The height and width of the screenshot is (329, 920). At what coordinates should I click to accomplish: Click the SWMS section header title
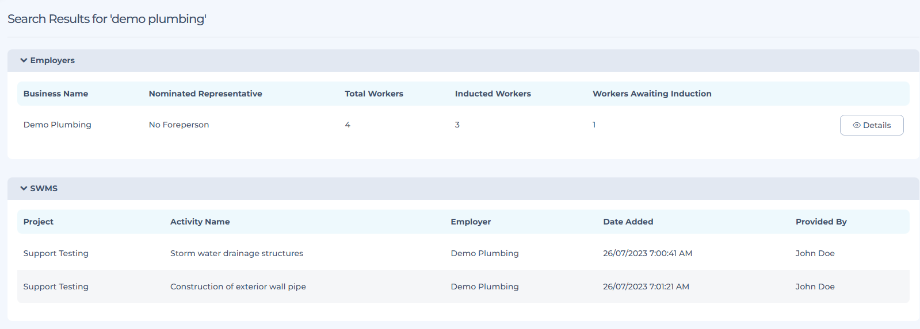(44, 188)
